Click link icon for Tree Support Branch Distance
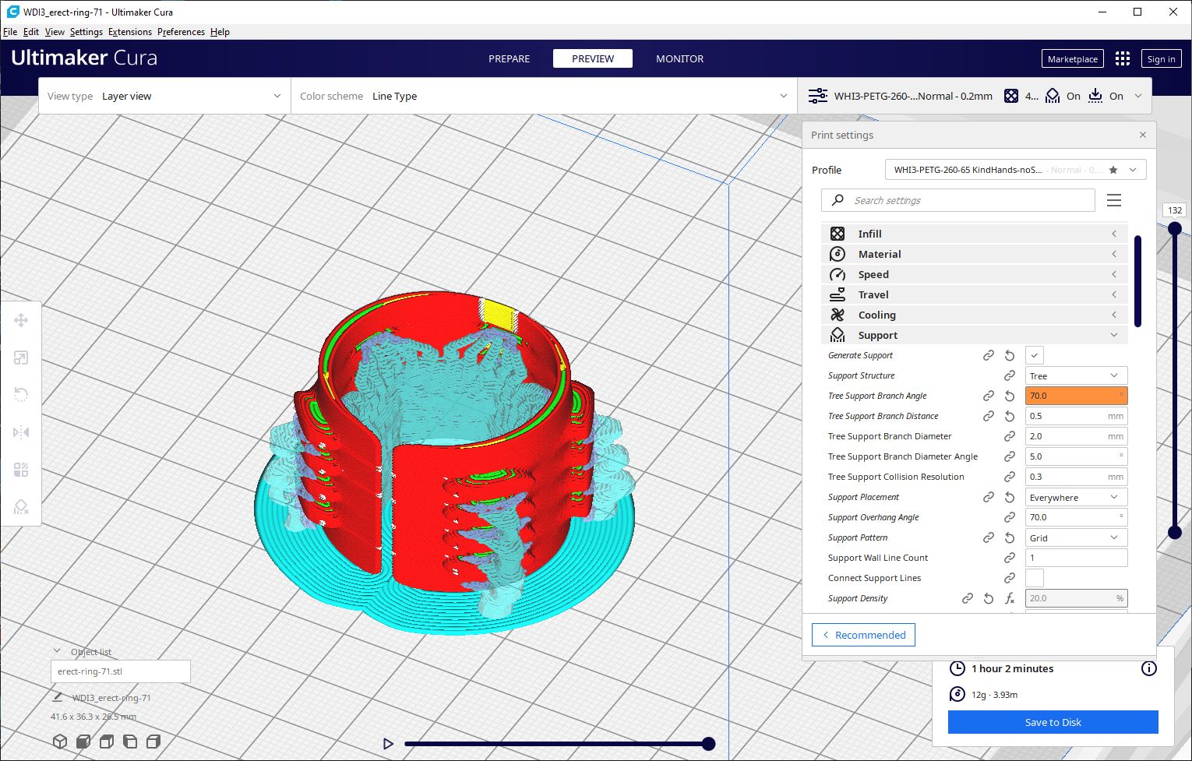This screenshot has height=761, width=1192. point(988,416)
